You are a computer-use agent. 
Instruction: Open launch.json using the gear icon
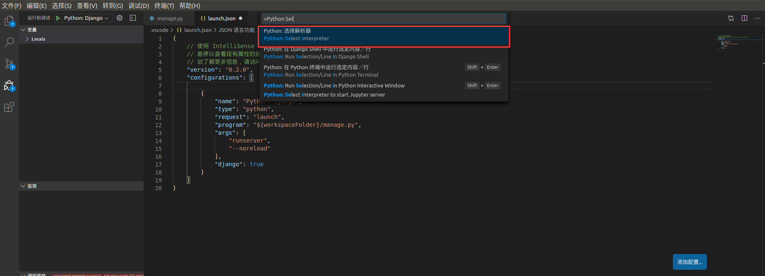[x=120, y=18]
